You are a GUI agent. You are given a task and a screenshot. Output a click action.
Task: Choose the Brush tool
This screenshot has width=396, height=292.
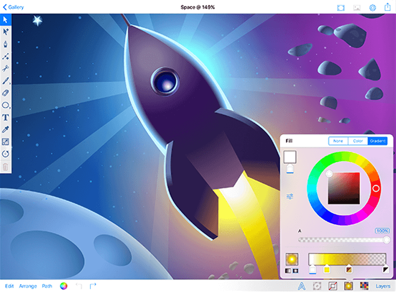[x=6, y=81]
